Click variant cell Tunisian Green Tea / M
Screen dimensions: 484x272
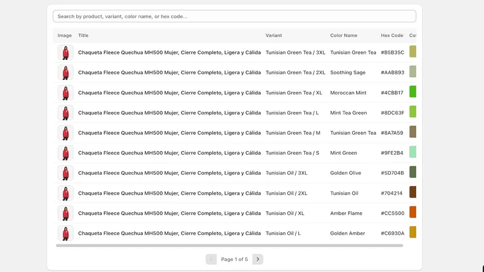[x=293, y=132]
